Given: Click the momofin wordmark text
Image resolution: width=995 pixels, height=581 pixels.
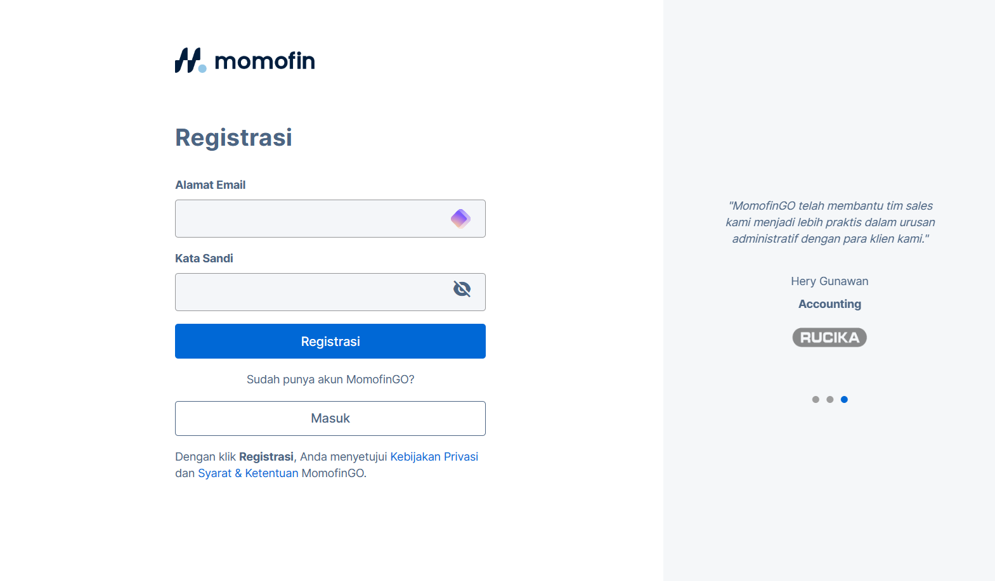Looking at the screenshot, I should (x=264, y=61).
